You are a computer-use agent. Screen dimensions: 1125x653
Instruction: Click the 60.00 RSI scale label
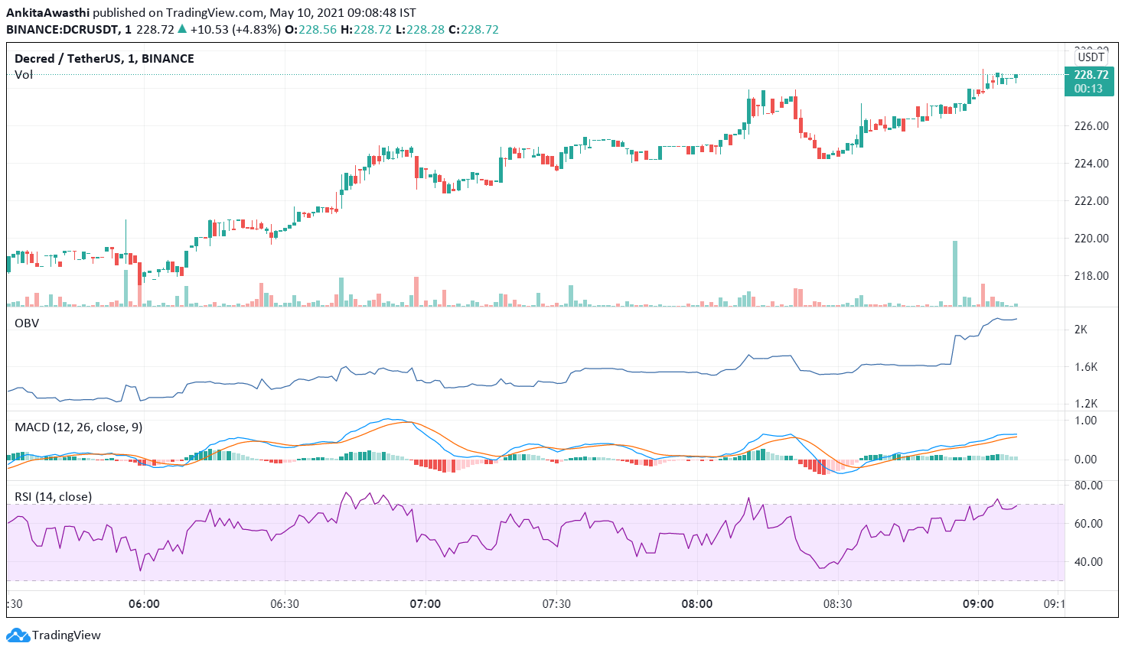pos(1088,524)
